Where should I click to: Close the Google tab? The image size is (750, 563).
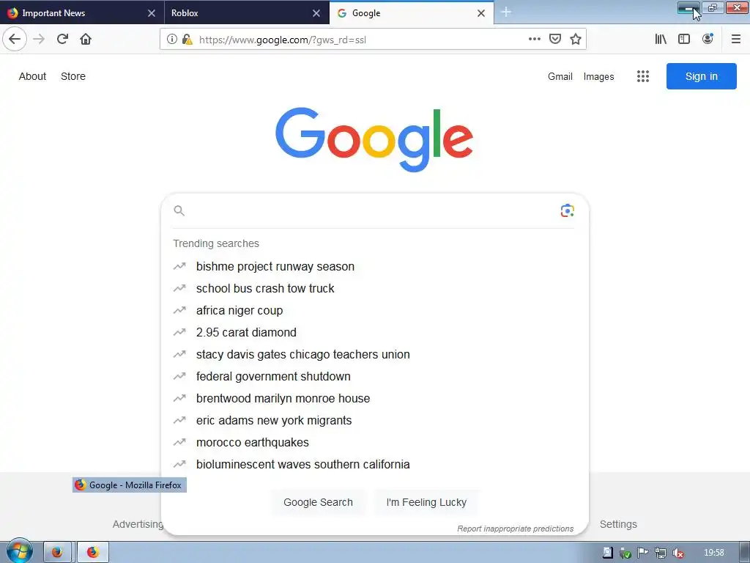click(x=481, y=13)
